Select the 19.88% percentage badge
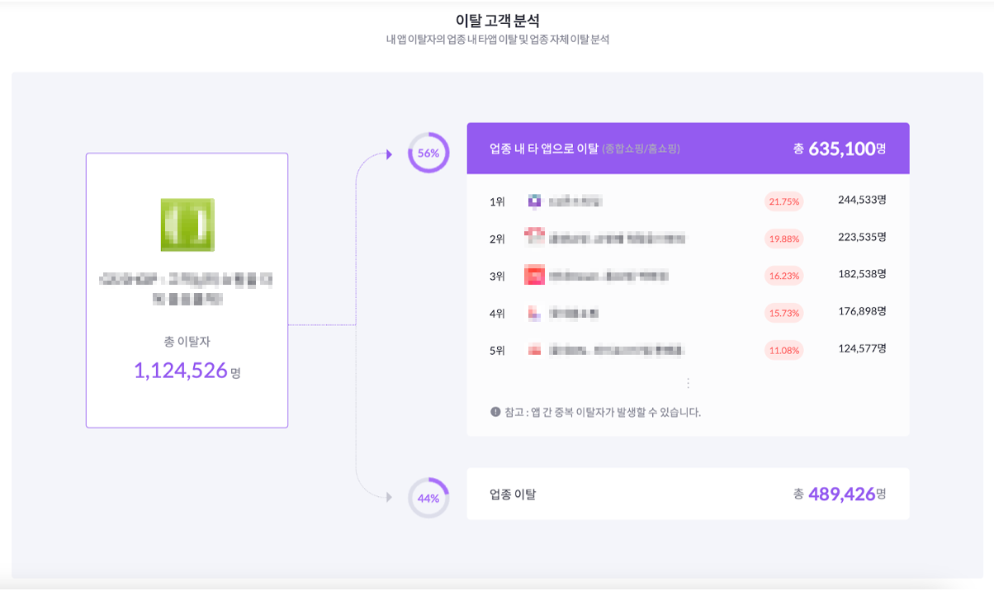The width and height of the screenshot is (994, 591). tap(784, 239)
